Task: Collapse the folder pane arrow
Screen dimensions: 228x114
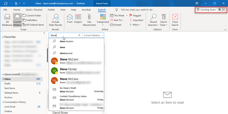Action: point(44,33)
